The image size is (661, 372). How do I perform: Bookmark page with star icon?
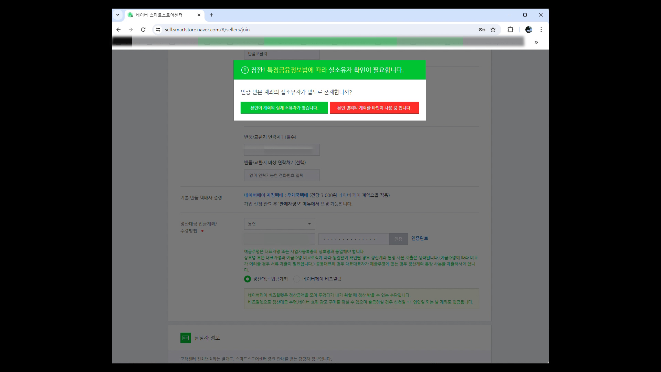point(493,30)
